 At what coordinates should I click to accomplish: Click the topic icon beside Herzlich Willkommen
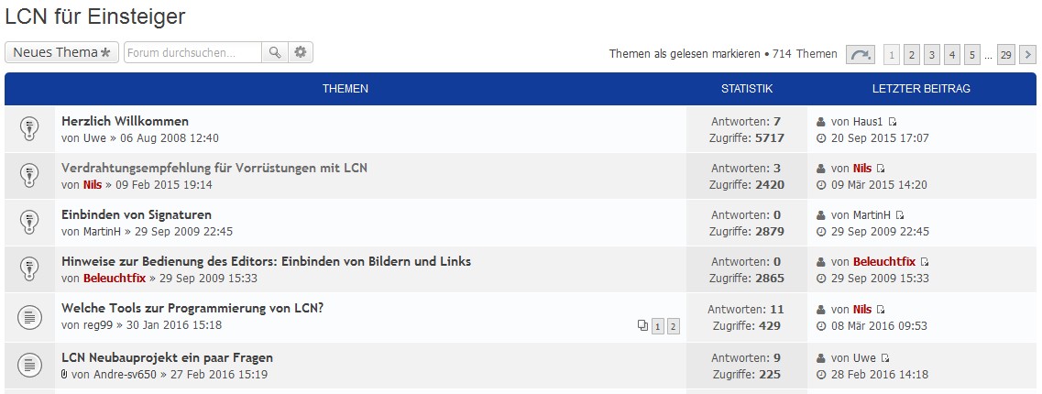pyautogui.click(x=28, y=129)
